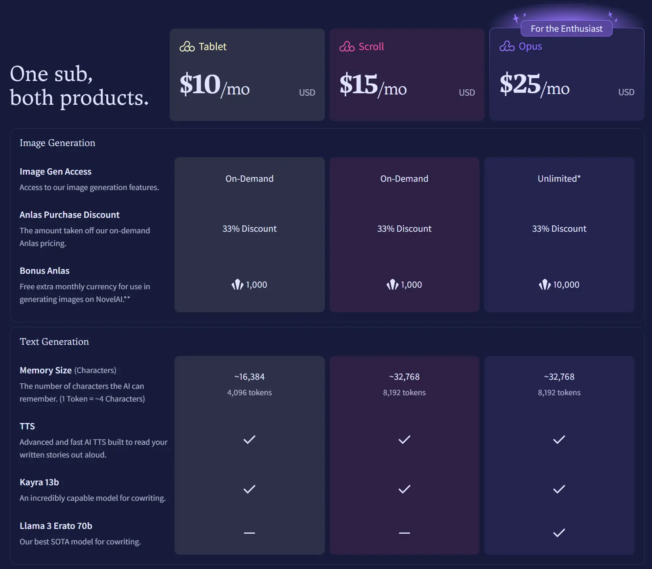652x569 pixels.
Task: Click the Llama 3 Erato dash under Tablet
Action: (x=249, y=533)
